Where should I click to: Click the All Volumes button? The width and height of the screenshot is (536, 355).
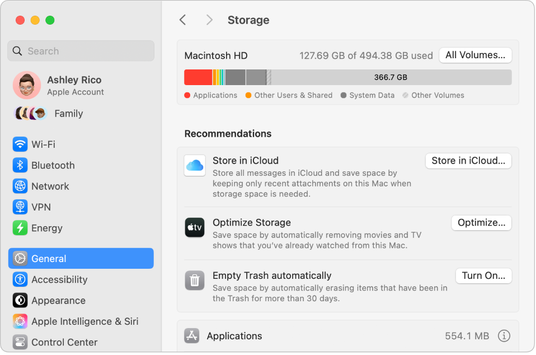pyautogui.click(x=475, y=55)
